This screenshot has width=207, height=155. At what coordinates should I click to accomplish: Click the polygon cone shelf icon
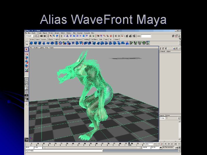point(44,43)
